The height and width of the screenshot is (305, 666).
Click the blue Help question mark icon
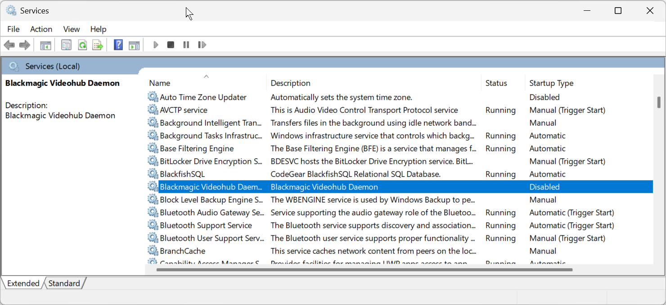pos(118,45)
